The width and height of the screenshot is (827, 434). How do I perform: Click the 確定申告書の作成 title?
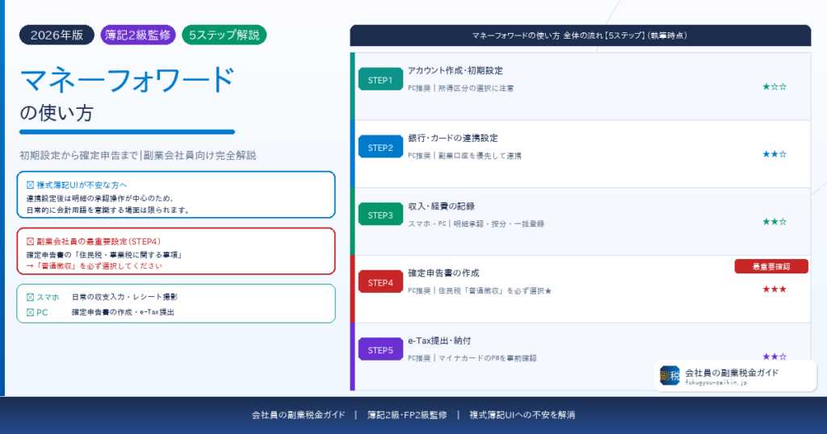coord(443,273)
